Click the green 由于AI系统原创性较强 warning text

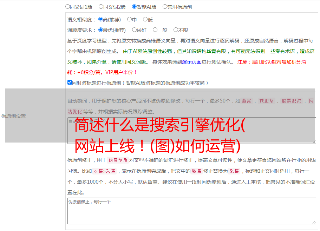pos(148,51)
